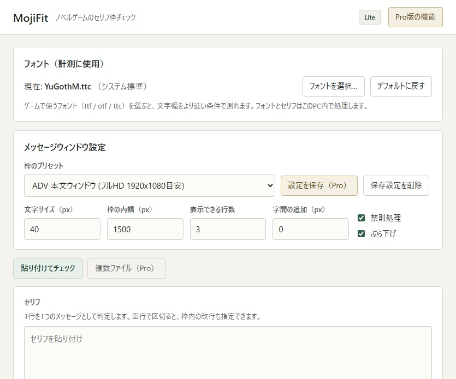456x379 pixels.
Task: Open the Pro版の機能 button
Action: pyautogui.click(x=415, y=17)
